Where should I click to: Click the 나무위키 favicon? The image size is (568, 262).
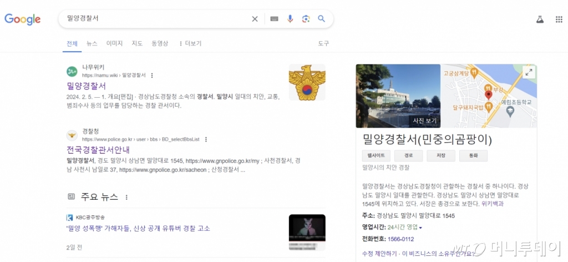pyautogui.click(x=72, y=72)
